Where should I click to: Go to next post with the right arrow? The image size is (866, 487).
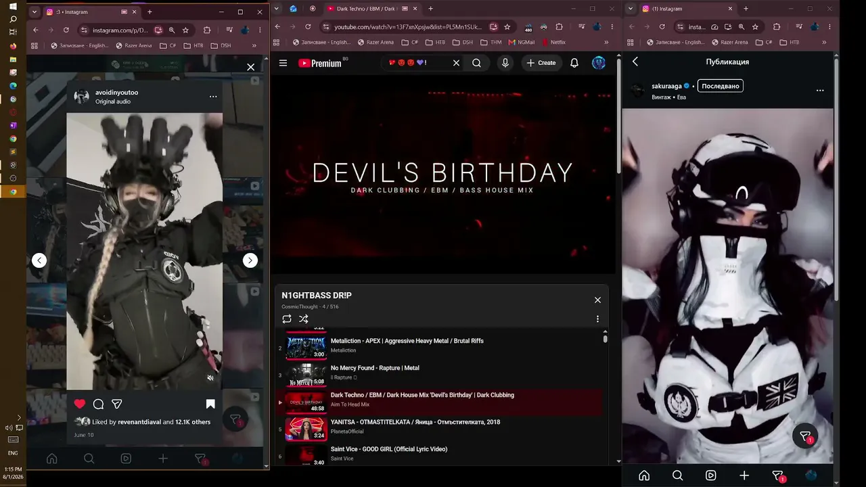[x=250, y=260]
